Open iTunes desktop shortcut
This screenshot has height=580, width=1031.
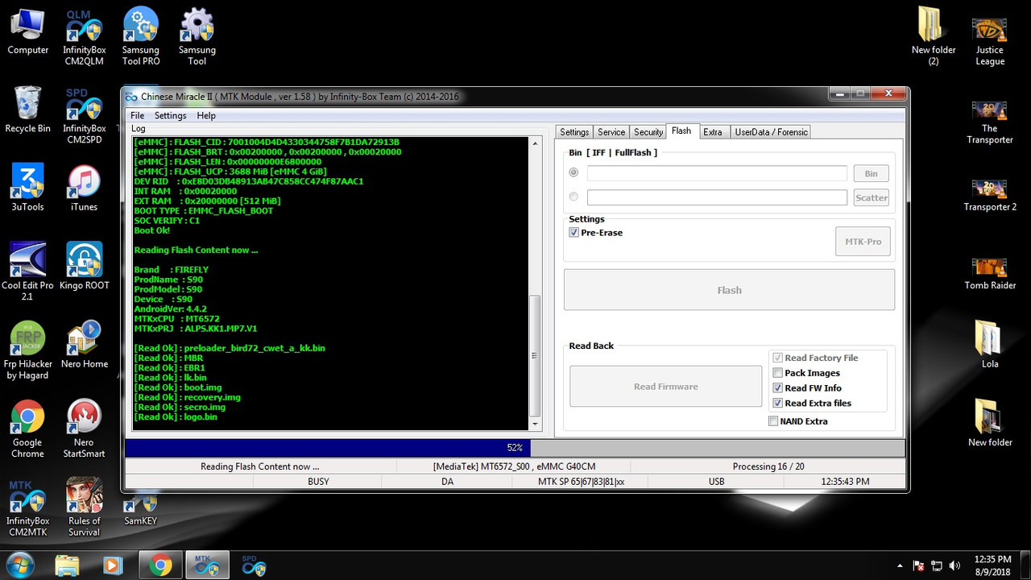[x=84, y=188]
